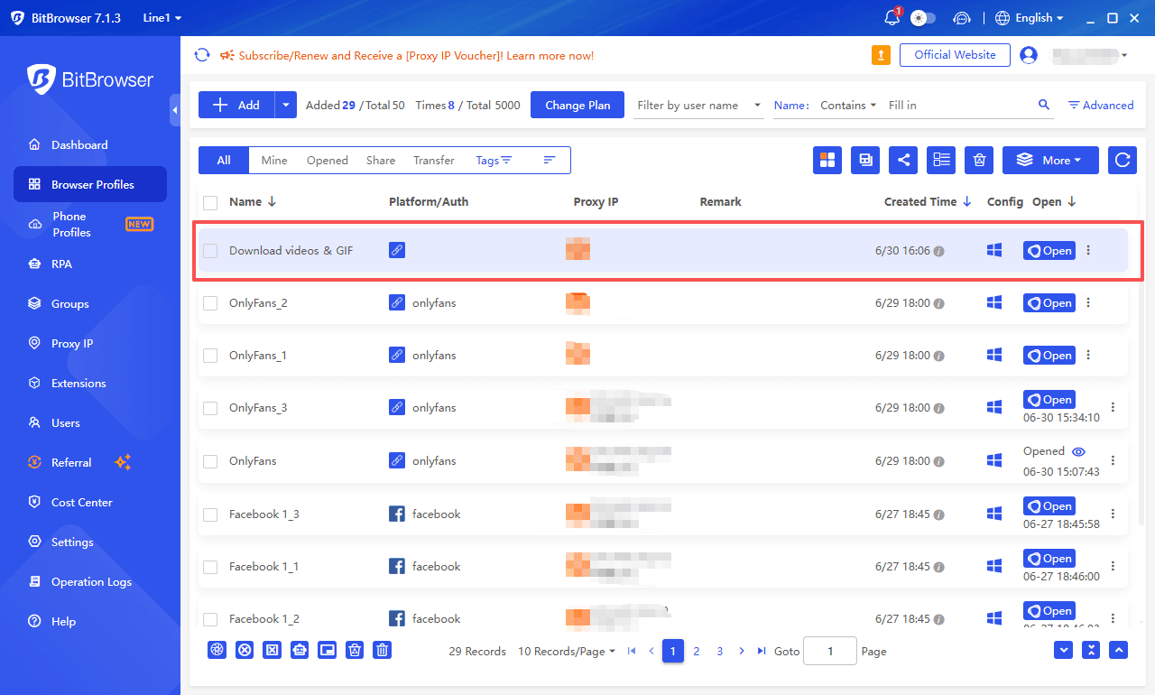Open Operation Logs in sidebar
The height and width of the screenshot is (695, 1155).
pyautogui.click(x=91, y=581)
